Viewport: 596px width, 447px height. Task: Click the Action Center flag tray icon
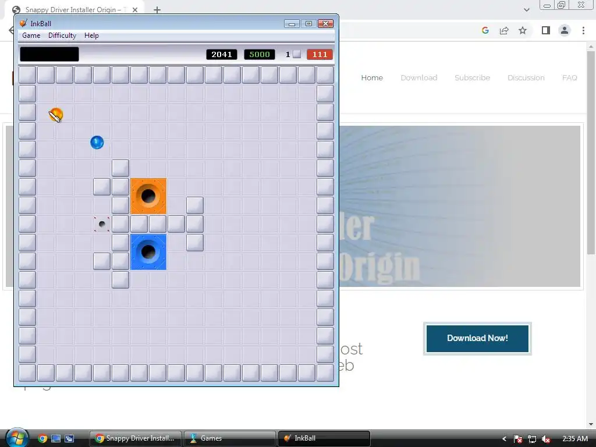click(x=517, y=439)
